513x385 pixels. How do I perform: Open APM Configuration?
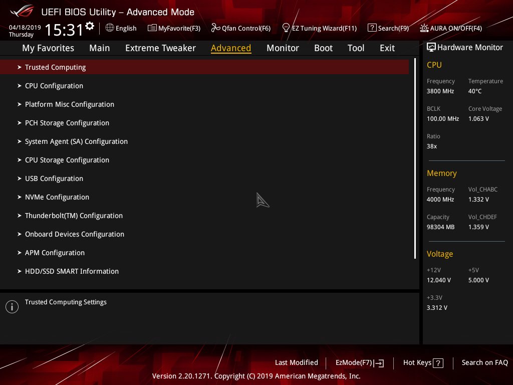click(55, 253)
